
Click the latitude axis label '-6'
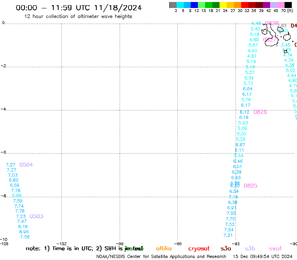(3, 152)
